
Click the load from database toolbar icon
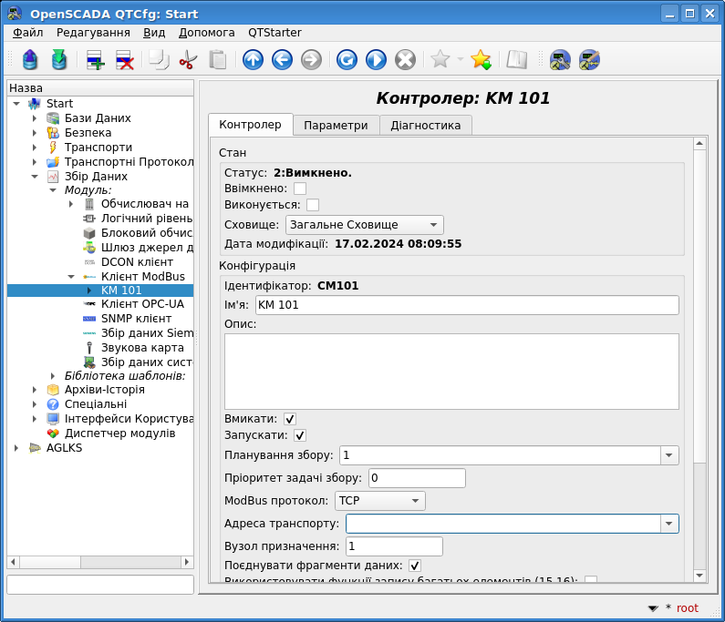[x=30, y=60]
